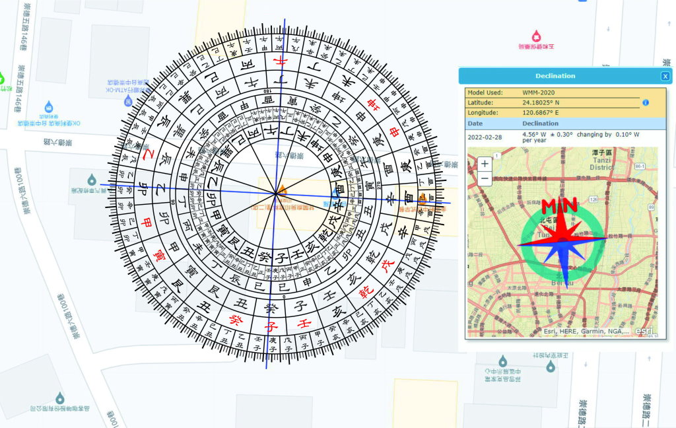Open the Esri, HERE, Garmin attribution text

(586, 332)
